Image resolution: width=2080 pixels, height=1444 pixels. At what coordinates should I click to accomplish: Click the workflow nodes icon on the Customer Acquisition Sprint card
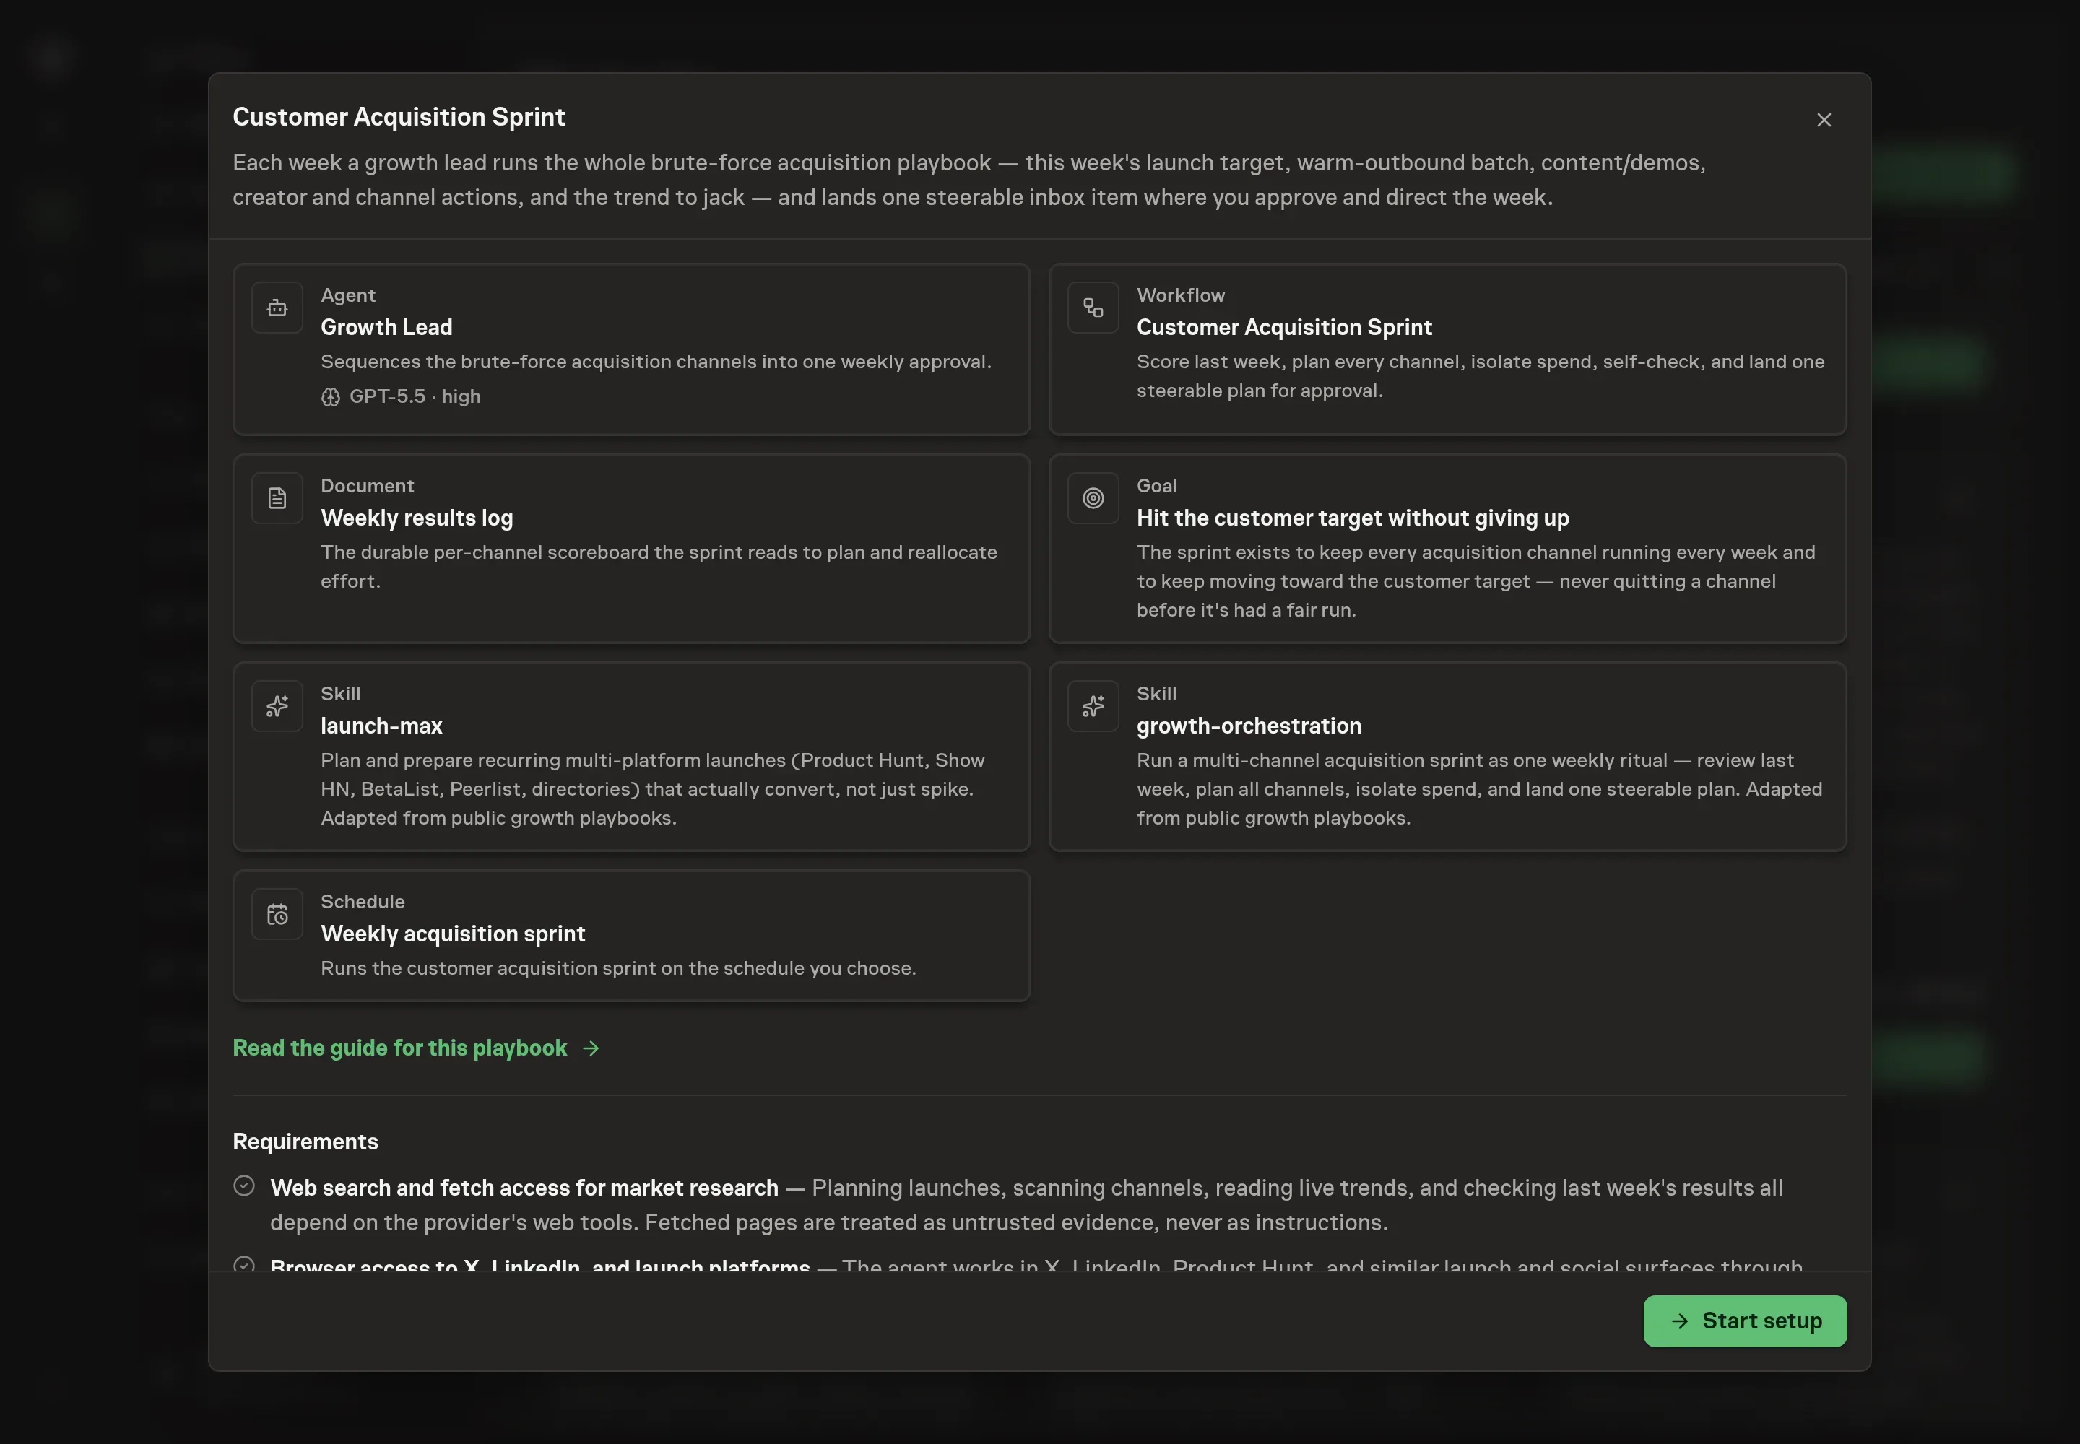tap(1093, 308)
